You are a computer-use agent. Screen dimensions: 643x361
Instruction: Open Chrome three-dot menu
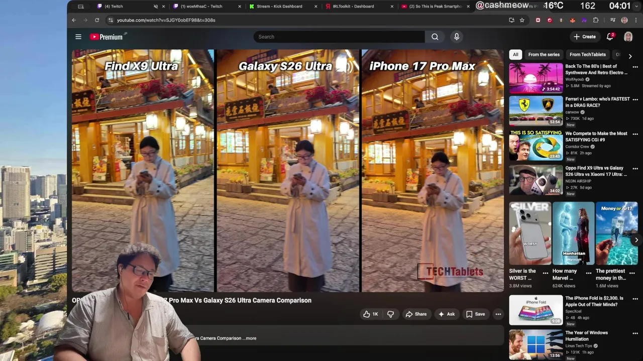tap(636, 20)
